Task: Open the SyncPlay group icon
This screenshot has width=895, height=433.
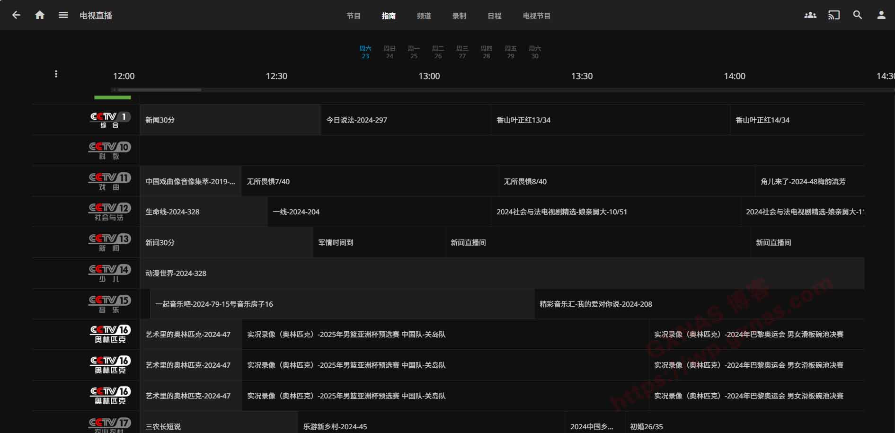Action: click(x=810, y=15)
